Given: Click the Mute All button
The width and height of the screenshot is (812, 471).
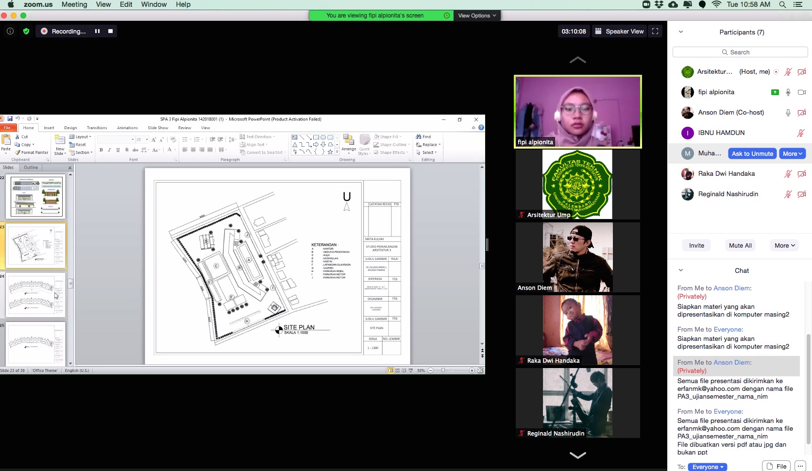Looking at the screenshot, I should point(740,245).
